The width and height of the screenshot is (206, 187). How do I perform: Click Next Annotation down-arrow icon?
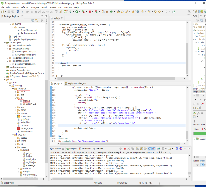(x=142, y=12)
